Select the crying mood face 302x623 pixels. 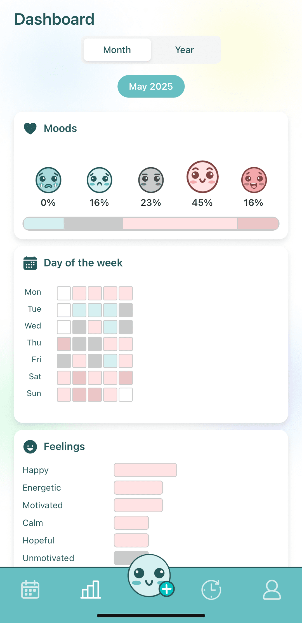48,180
